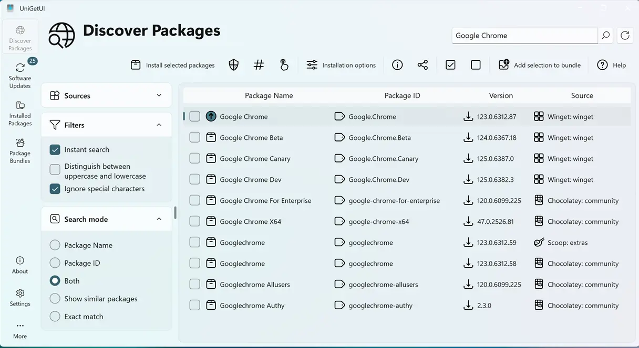Select the Exact match radio option
This screenshot has width=639, height=348.
tap(55, 317)
